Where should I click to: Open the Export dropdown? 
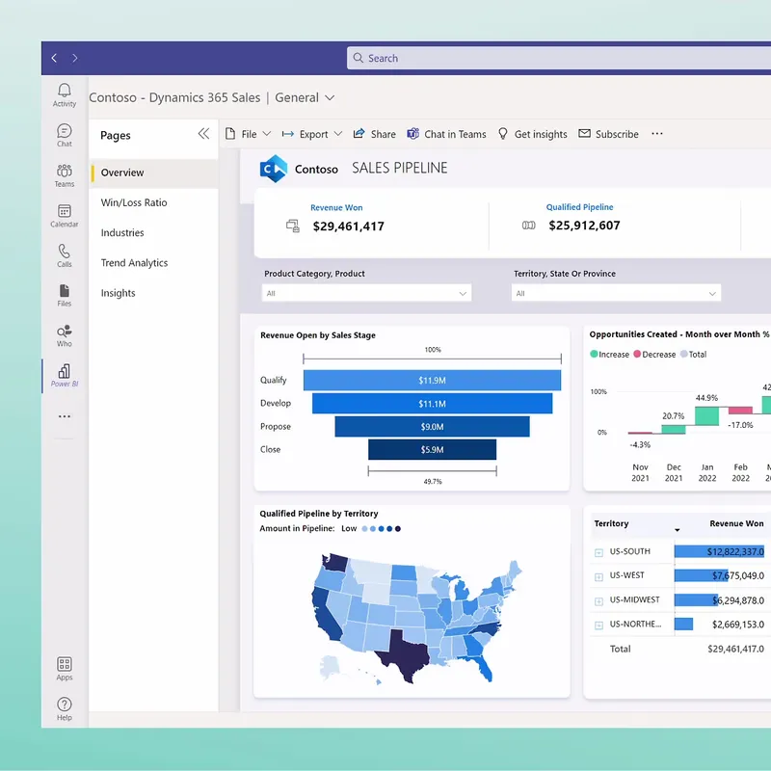tap(311, 134)
